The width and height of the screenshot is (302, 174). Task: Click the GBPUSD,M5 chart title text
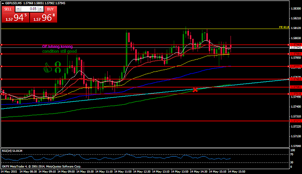coord(14,3)
